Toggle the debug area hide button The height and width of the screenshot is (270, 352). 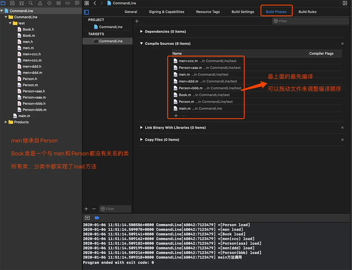(x=87, y=217)
